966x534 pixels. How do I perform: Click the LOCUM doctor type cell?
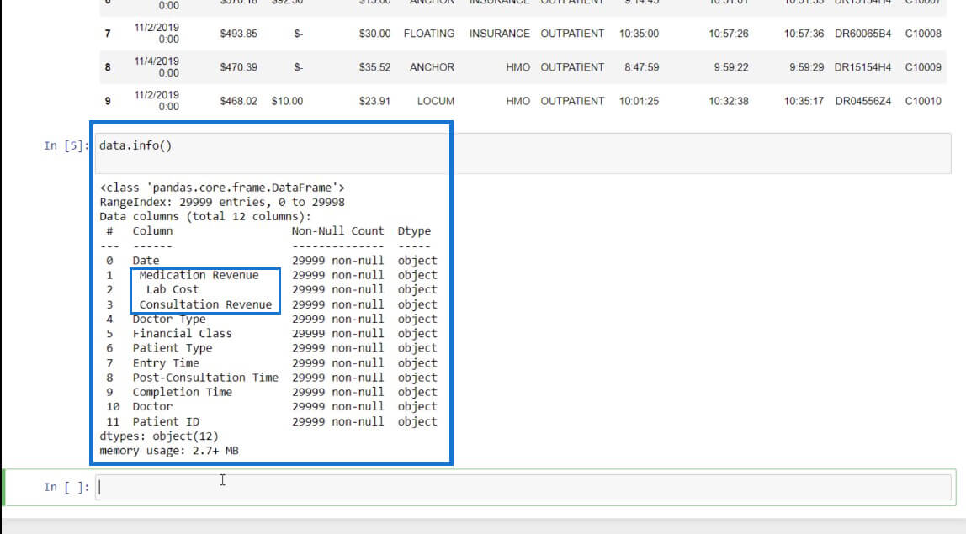tap(436, 101)
